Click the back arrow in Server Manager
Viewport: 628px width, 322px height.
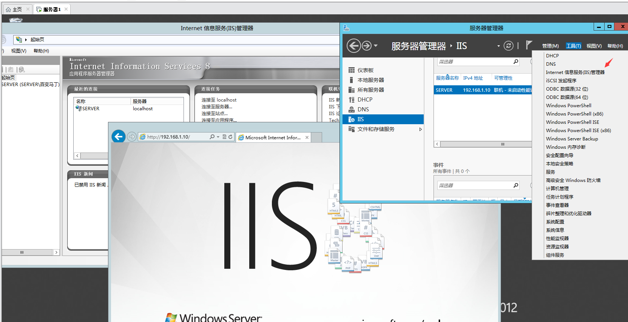(353, 46)
